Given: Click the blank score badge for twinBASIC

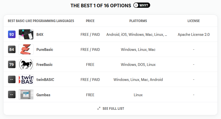Looking at the screenshot, I should point(12,79).
